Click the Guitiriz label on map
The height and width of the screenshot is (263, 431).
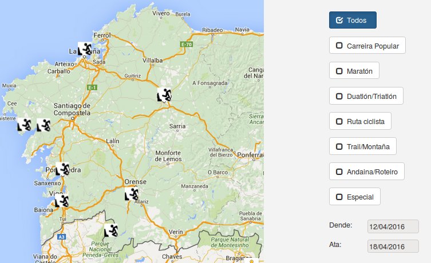click(x=132, y=75)
